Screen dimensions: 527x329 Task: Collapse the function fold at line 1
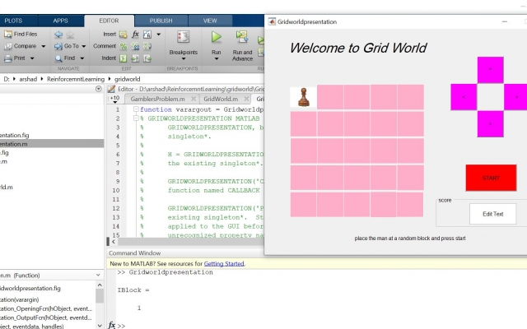[x=136, y=109]
